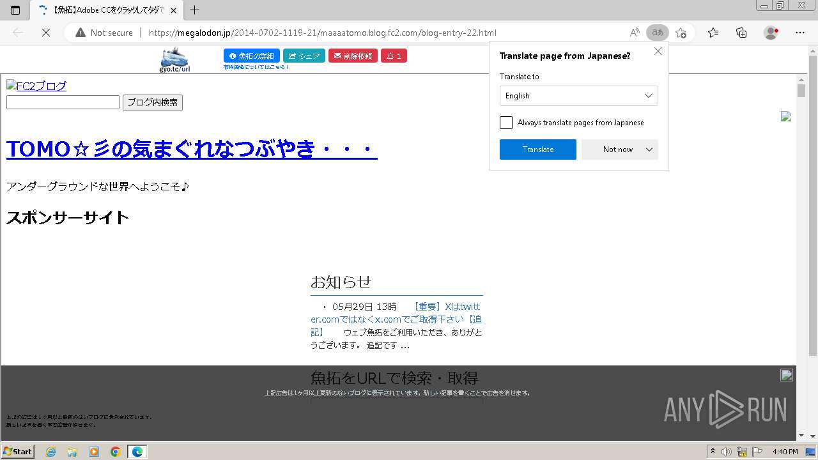Add this page to favorites
Image resolution: width=818 pixels, height=460 pixels.
[x=681, y=33]
